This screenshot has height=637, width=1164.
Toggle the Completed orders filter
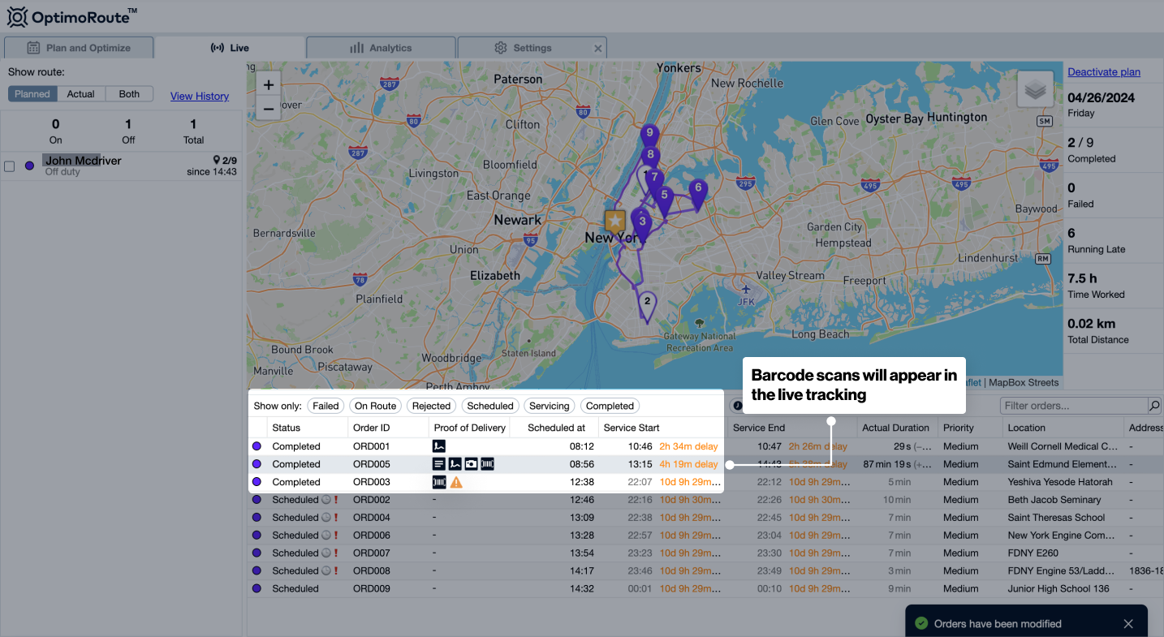[610, 406]
